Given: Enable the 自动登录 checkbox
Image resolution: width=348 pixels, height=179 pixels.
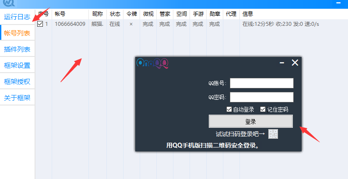Looking at the screenshot, I should tap(229, 109).
